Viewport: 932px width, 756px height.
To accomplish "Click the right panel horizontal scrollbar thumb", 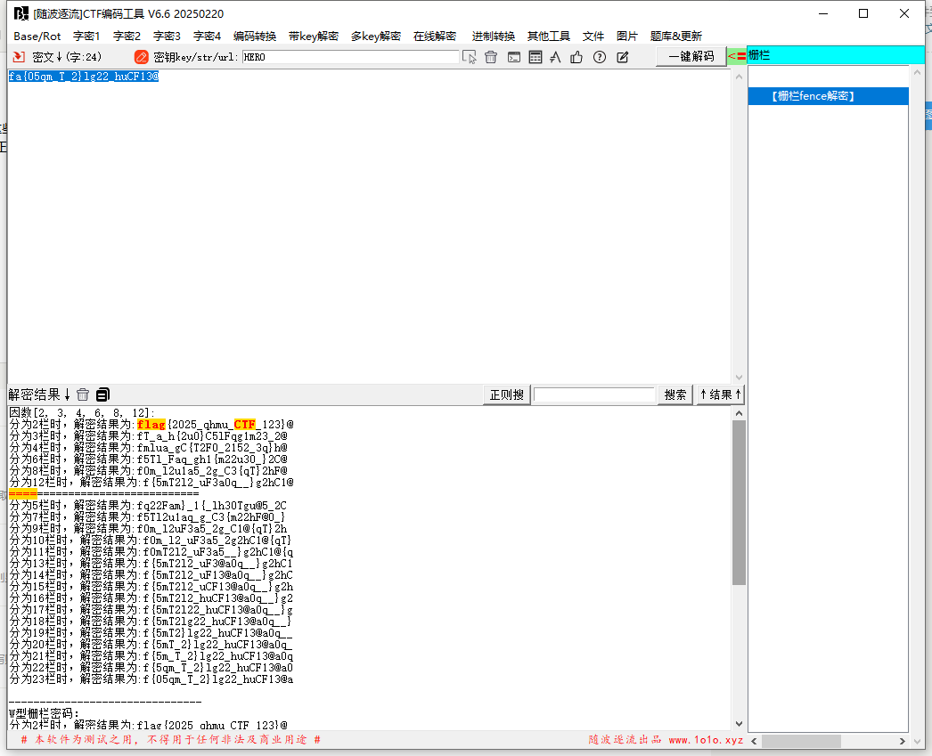I will point(801,741).
